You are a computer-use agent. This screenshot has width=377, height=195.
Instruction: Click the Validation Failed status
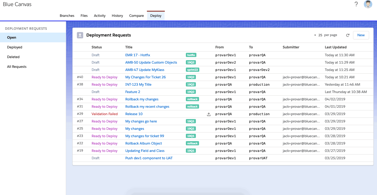coord(105,114)
